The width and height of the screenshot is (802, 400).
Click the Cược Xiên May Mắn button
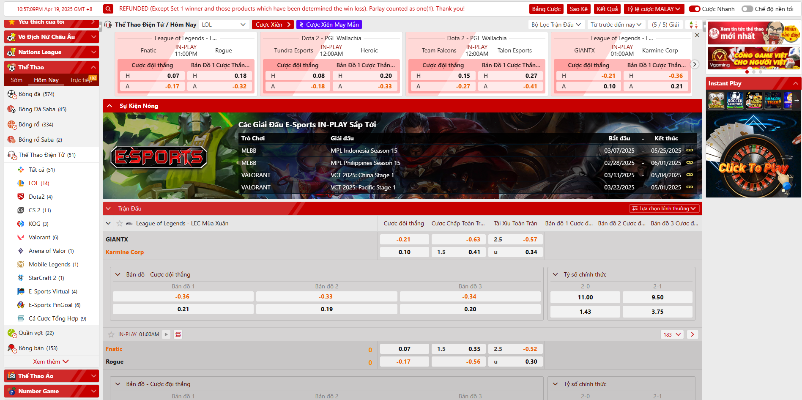(x=329, y=25)
